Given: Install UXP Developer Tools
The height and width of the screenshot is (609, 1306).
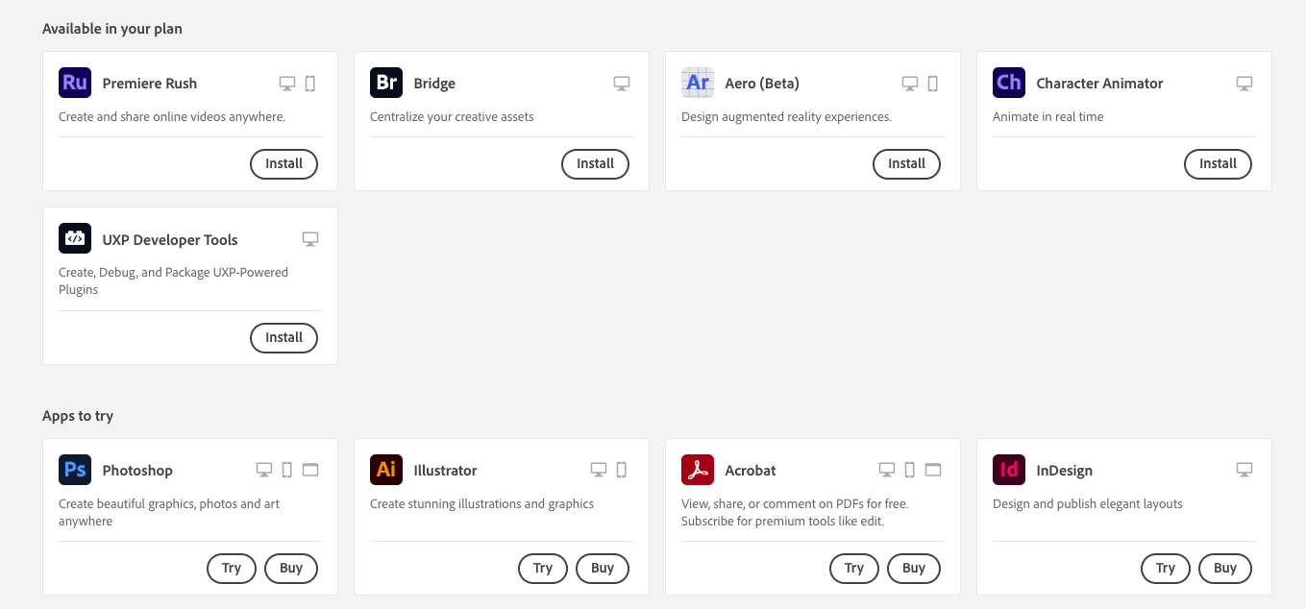Looking at the screenshot, I should point(283,337).
